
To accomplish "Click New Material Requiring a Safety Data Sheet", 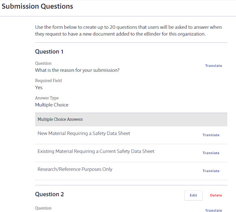I will point(84,134).
